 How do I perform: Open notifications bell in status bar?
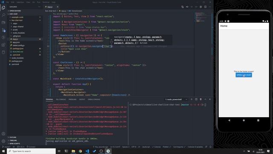[x=210, y=147]
